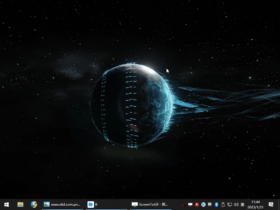Open the notification Action Center
The height and width of the screenshot is (210, 280).
click(x=271, y=205)
